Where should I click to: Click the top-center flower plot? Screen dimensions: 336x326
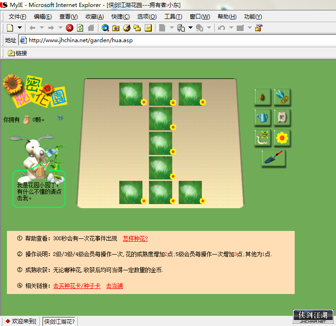coord(161,94)
